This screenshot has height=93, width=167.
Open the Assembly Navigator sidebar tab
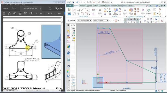tap(68, 31)
